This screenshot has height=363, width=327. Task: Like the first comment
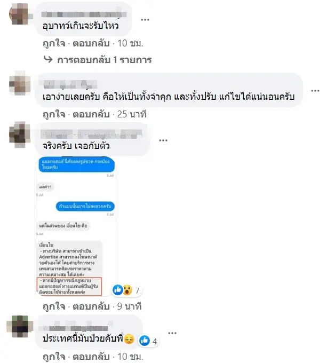click(x=54, y=43)
